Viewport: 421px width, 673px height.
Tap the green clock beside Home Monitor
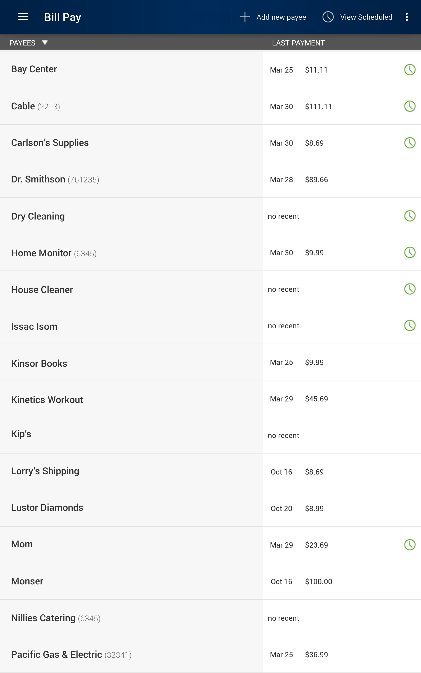pos(410,253)
